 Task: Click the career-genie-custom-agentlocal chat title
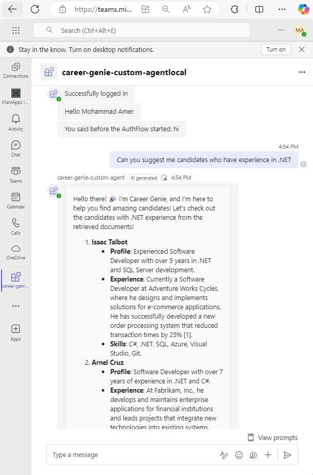click(124, 73)
